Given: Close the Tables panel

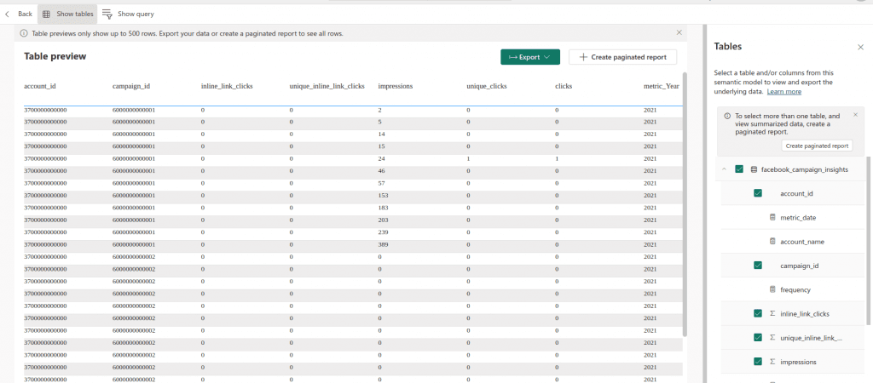Looking at the screenshot, I should [860, 48].
